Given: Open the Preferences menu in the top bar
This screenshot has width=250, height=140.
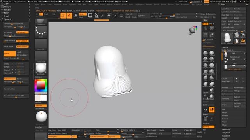Looking at the screenshot, I should [140, 5].
